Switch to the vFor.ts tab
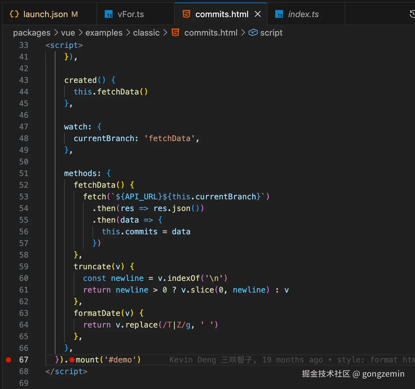The image size is (415, 389). tap(130, 14)
